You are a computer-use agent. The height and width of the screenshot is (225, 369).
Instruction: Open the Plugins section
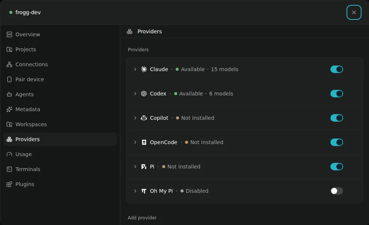pyautogui.click(x=60, y=184)
